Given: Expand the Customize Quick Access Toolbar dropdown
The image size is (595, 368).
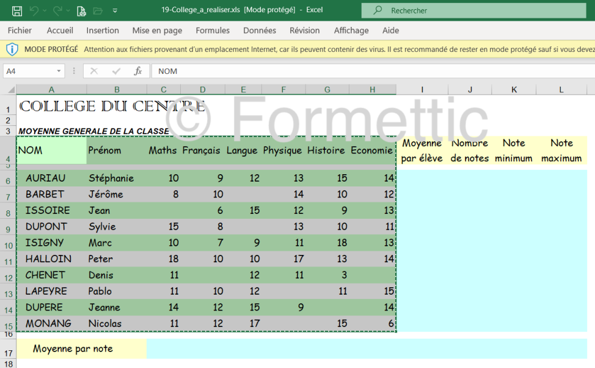Looking at the screenshot, I should [115, 10].
